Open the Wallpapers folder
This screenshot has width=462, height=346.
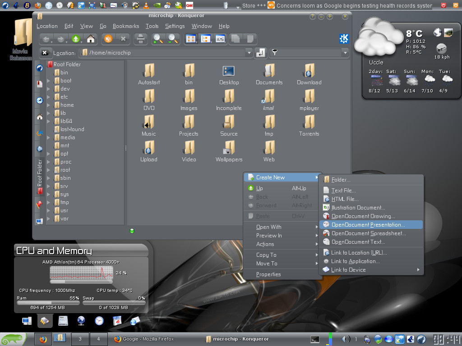click(229, 151)
